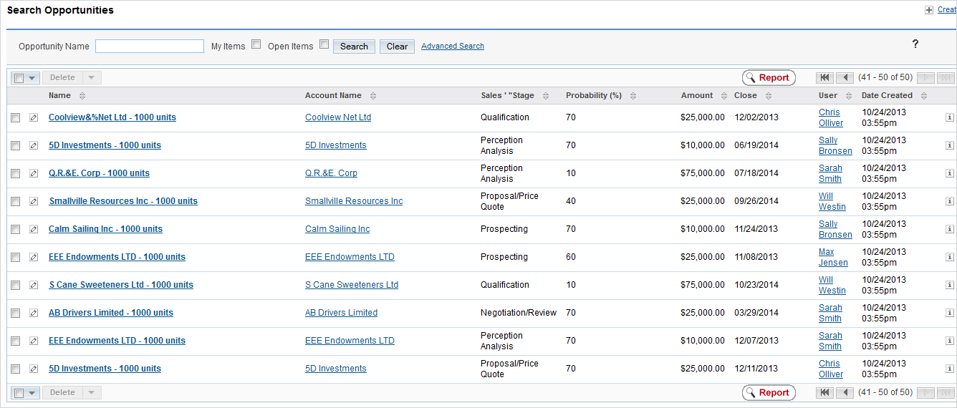957x408 pixels.
Task: Click the Search button
Action: coord(354,47)
